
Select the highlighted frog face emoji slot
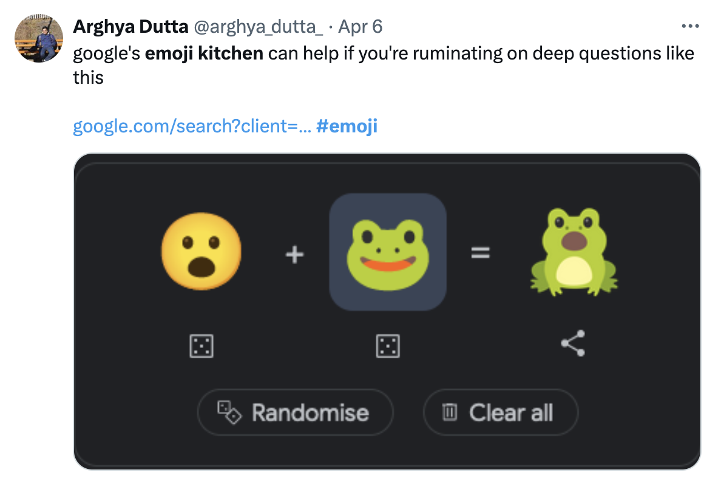tap(388, 251)
